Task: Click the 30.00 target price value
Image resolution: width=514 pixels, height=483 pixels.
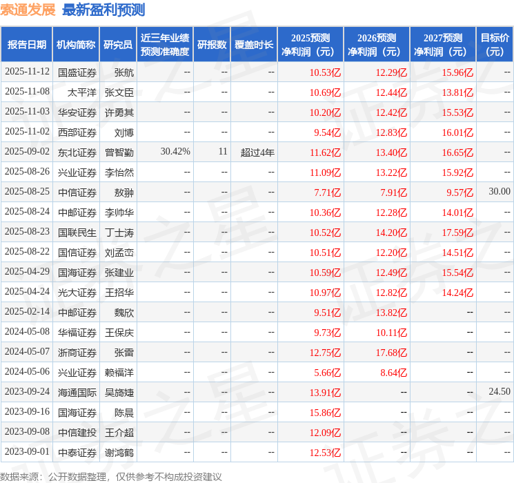Action: pos(500,192)
